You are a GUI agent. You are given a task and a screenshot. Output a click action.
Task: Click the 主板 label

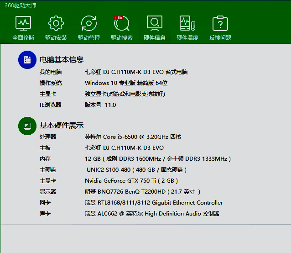tap(45, 148)
